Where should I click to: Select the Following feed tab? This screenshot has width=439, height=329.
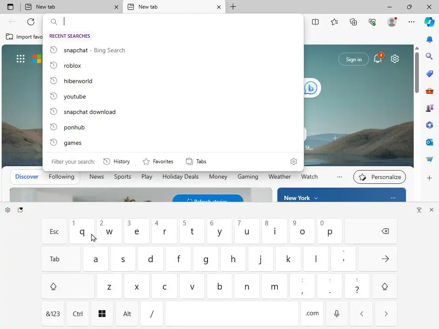[x=62, y=177]
